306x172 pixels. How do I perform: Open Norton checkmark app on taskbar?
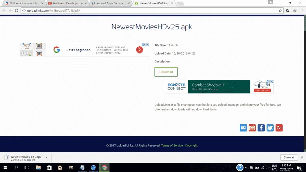60,167
